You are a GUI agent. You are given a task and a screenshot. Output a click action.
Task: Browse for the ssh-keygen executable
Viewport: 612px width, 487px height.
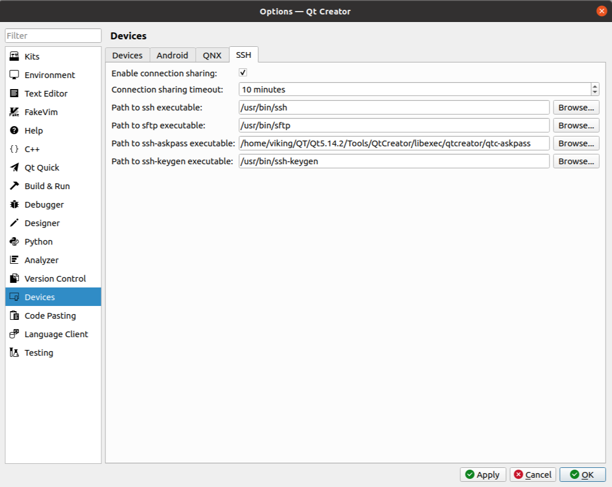[x=576, y=161]
